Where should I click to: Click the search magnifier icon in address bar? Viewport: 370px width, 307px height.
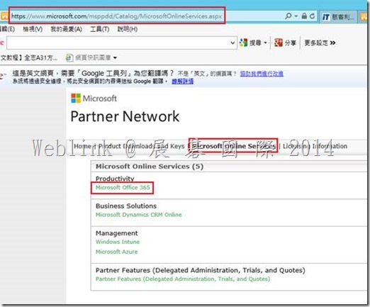288,16
